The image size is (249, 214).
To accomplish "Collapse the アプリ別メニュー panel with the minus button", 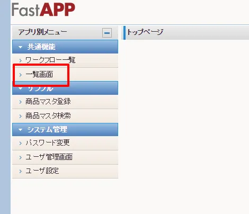I will (x=107, y=33).
